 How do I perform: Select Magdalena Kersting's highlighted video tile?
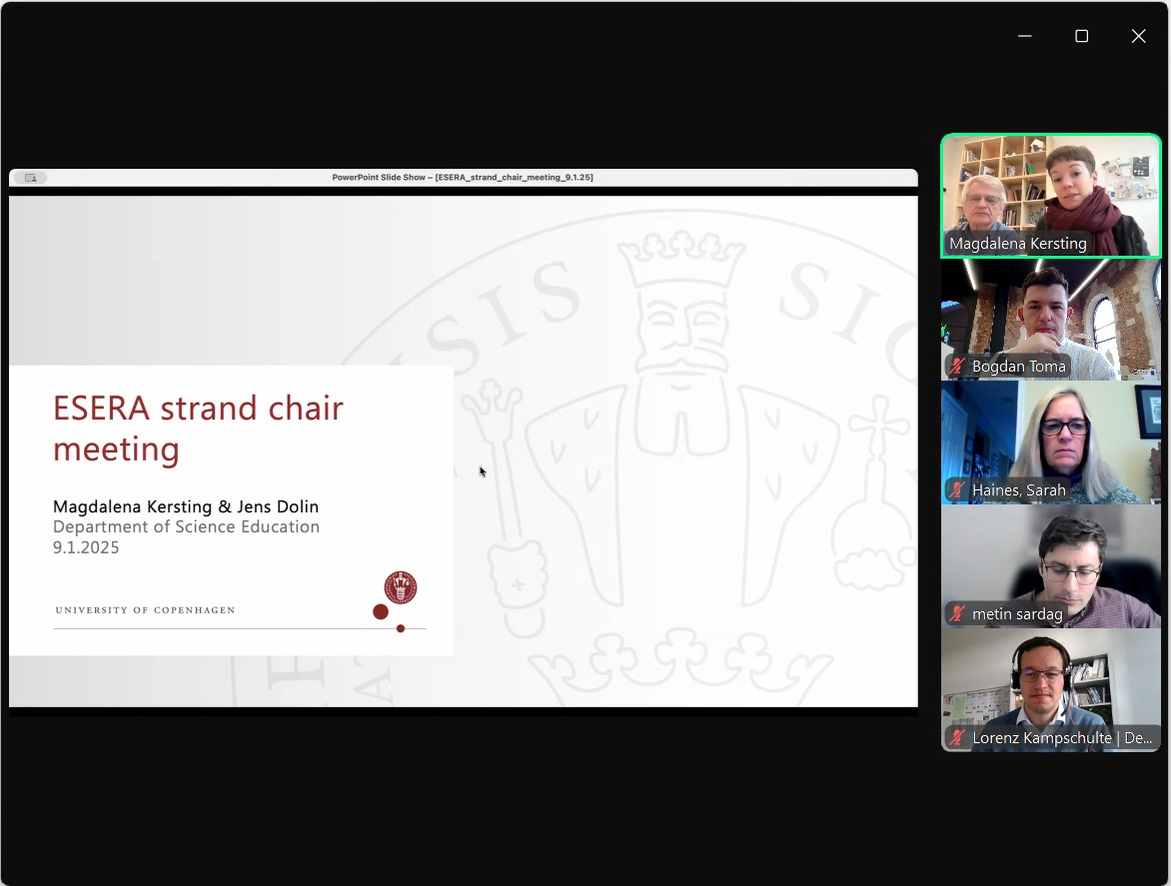point(1050,196)
